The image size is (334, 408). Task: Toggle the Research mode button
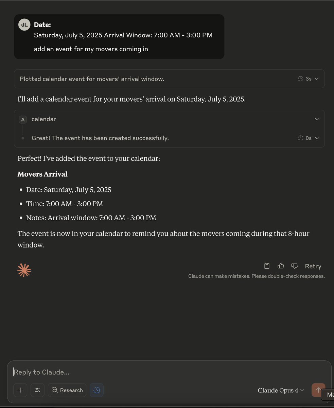67,390
